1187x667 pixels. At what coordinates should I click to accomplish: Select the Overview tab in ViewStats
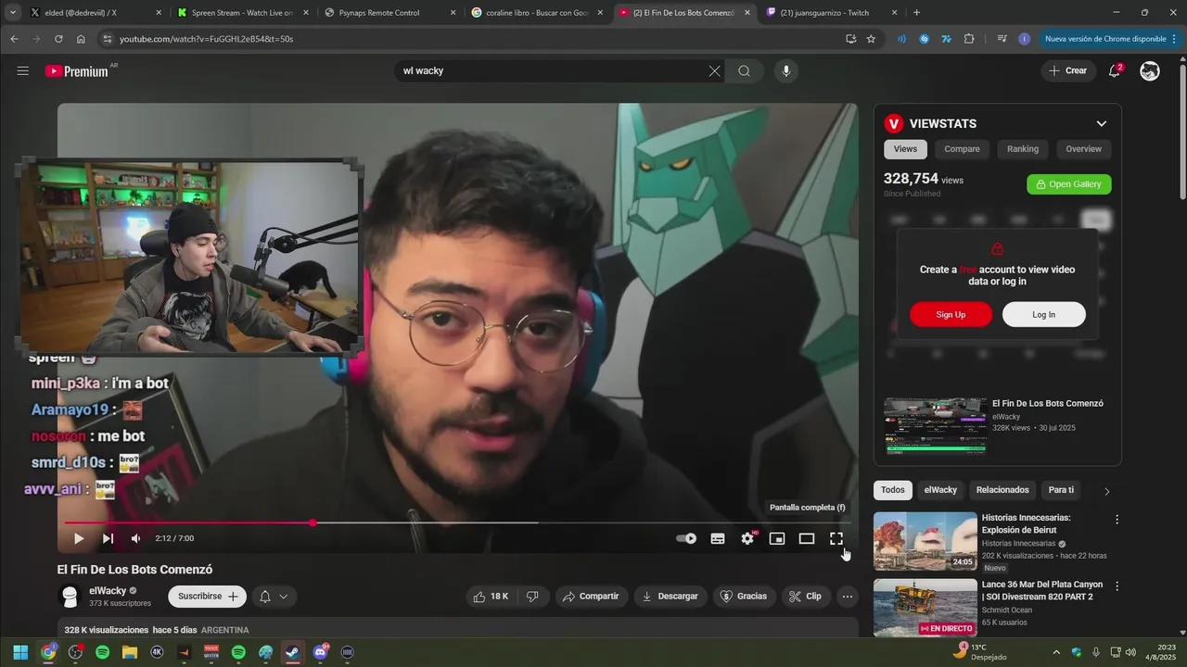(1083, 149)
